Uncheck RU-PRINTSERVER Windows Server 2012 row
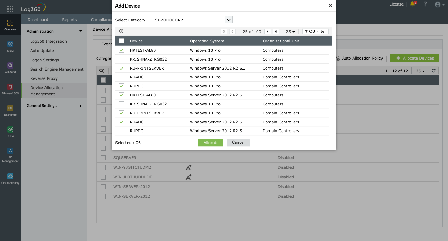This screenshot has height=241, width=448. 121,68
